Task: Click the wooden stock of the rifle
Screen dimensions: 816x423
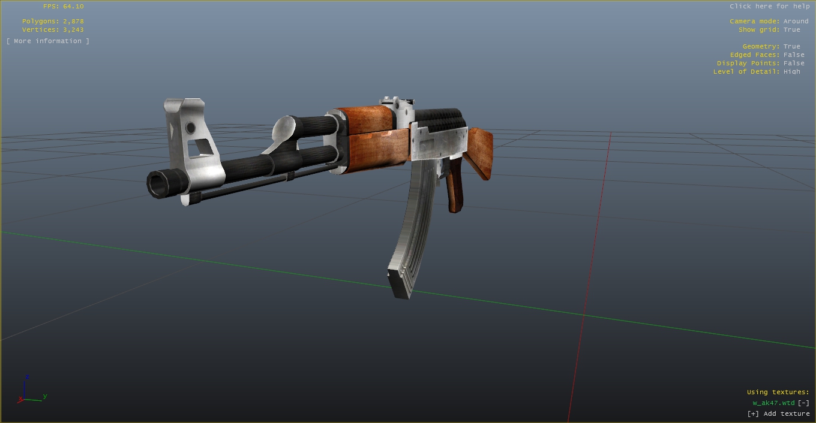Action: (481, 151)
